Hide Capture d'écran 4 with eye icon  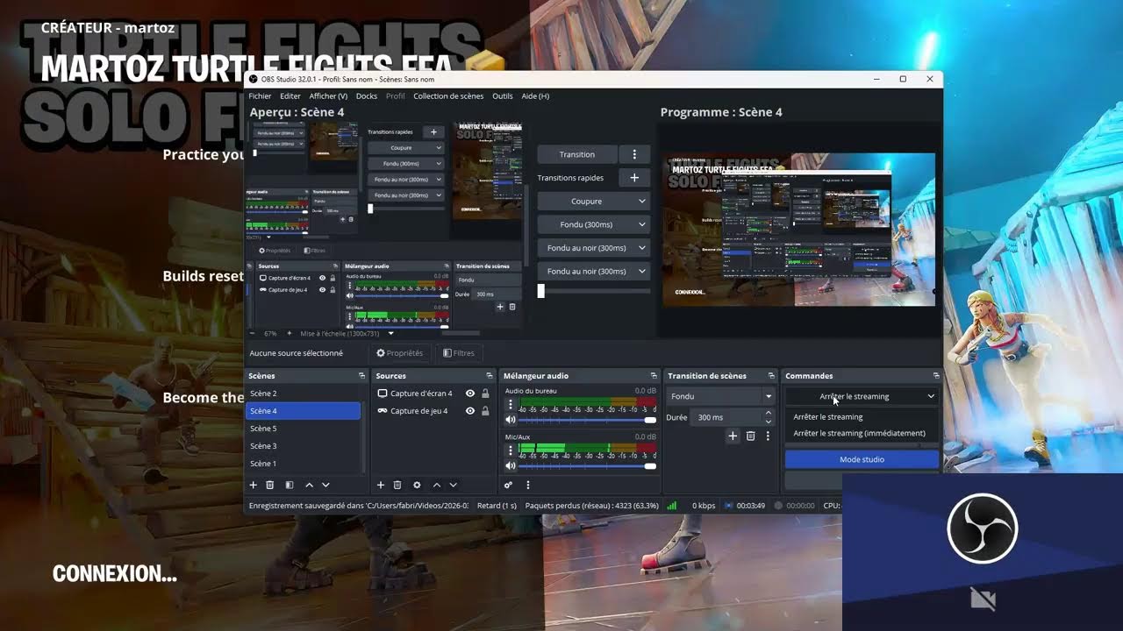coord(470,393)
